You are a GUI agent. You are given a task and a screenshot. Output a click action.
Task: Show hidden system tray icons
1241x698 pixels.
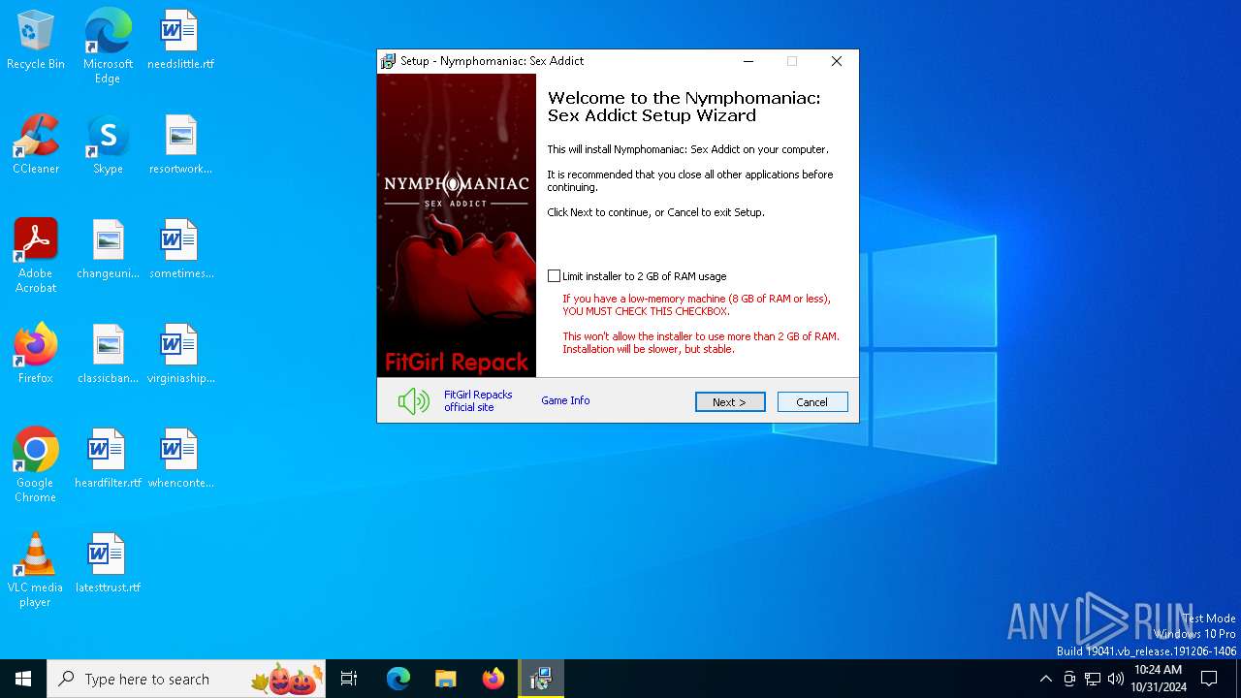click(x=1045, y=679)
